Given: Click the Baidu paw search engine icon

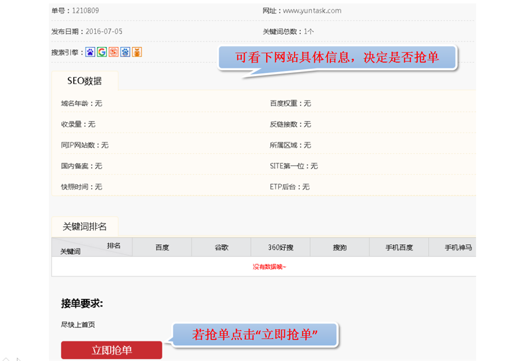Looking at the screenshot, I should (90, 52).
